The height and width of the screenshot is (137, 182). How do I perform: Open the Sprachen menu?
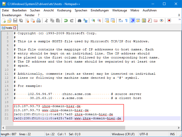click(x=81, y=10)
